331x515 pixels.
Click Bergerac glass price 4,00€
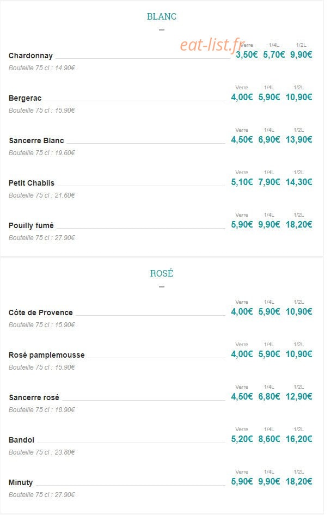(242, 97)
